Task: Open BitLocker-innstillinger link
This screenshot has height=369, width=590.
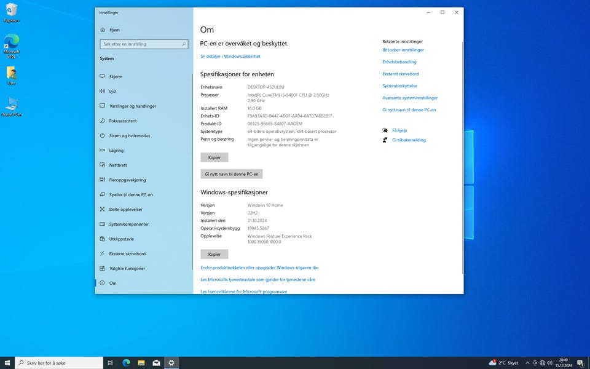Action: (403, 50)
